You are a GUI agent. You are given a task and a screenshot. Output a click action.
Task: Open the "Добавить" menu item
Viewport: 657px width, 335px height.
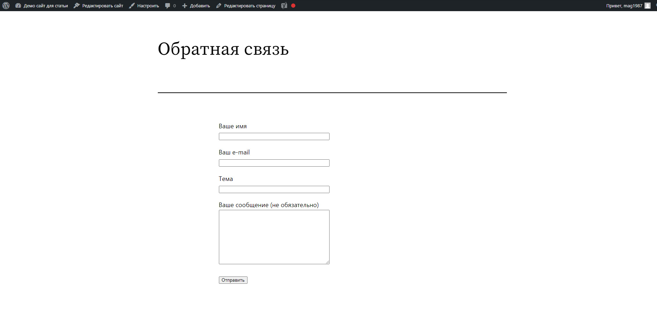(x=200, y=6)
